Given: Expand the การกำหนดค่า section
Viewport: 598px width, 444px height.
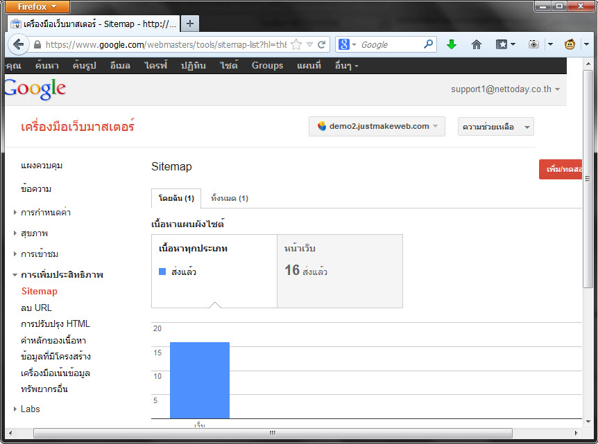Looking at the screenshot, I should point(15,213).
